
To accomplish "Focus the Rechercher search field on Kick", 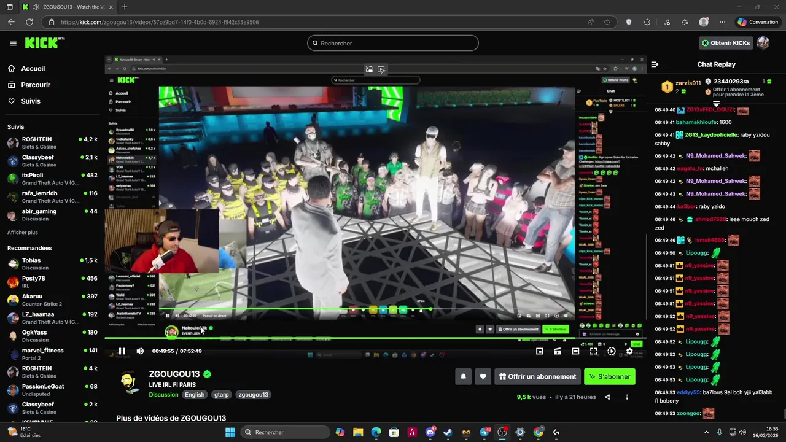I will [393, 43].
